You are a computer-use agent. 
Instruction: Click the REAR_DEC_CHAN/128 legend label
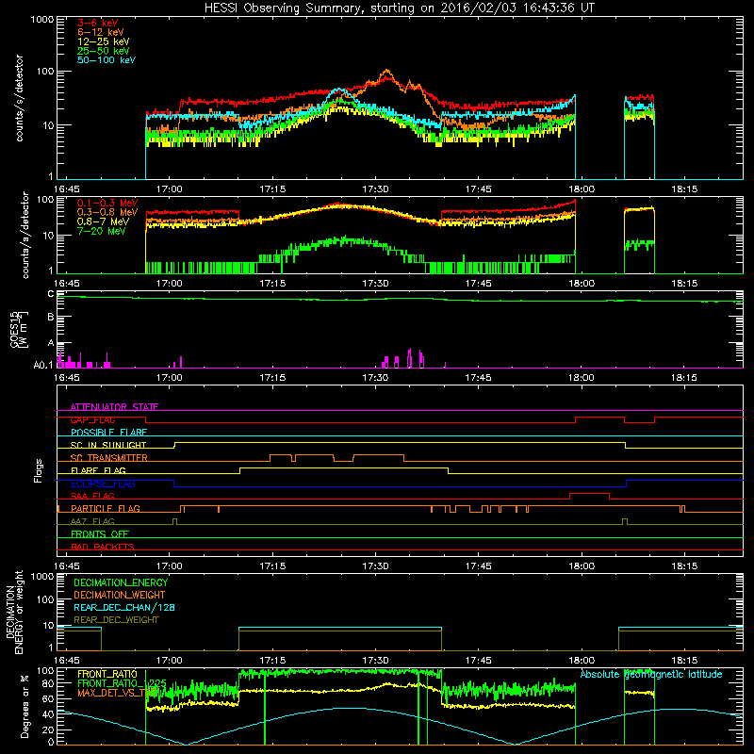point(124,607)
